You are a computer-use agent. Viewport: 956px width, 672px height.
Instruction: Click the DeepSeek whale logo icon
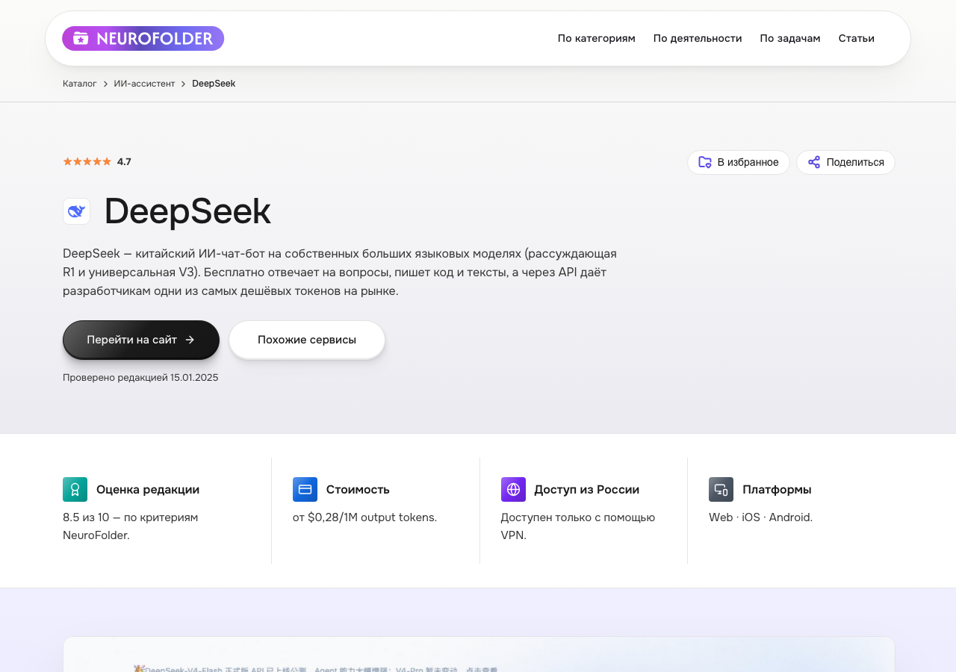point(76,211)
